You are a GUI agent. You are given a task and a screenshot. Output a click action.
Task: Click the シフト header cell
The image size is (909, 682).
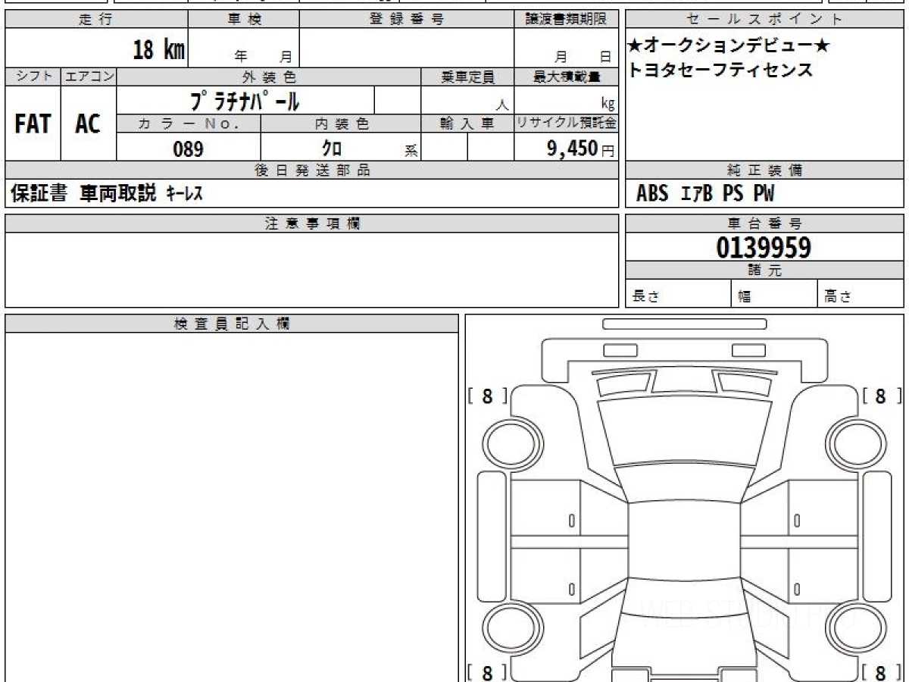click(x=33, y=77)
